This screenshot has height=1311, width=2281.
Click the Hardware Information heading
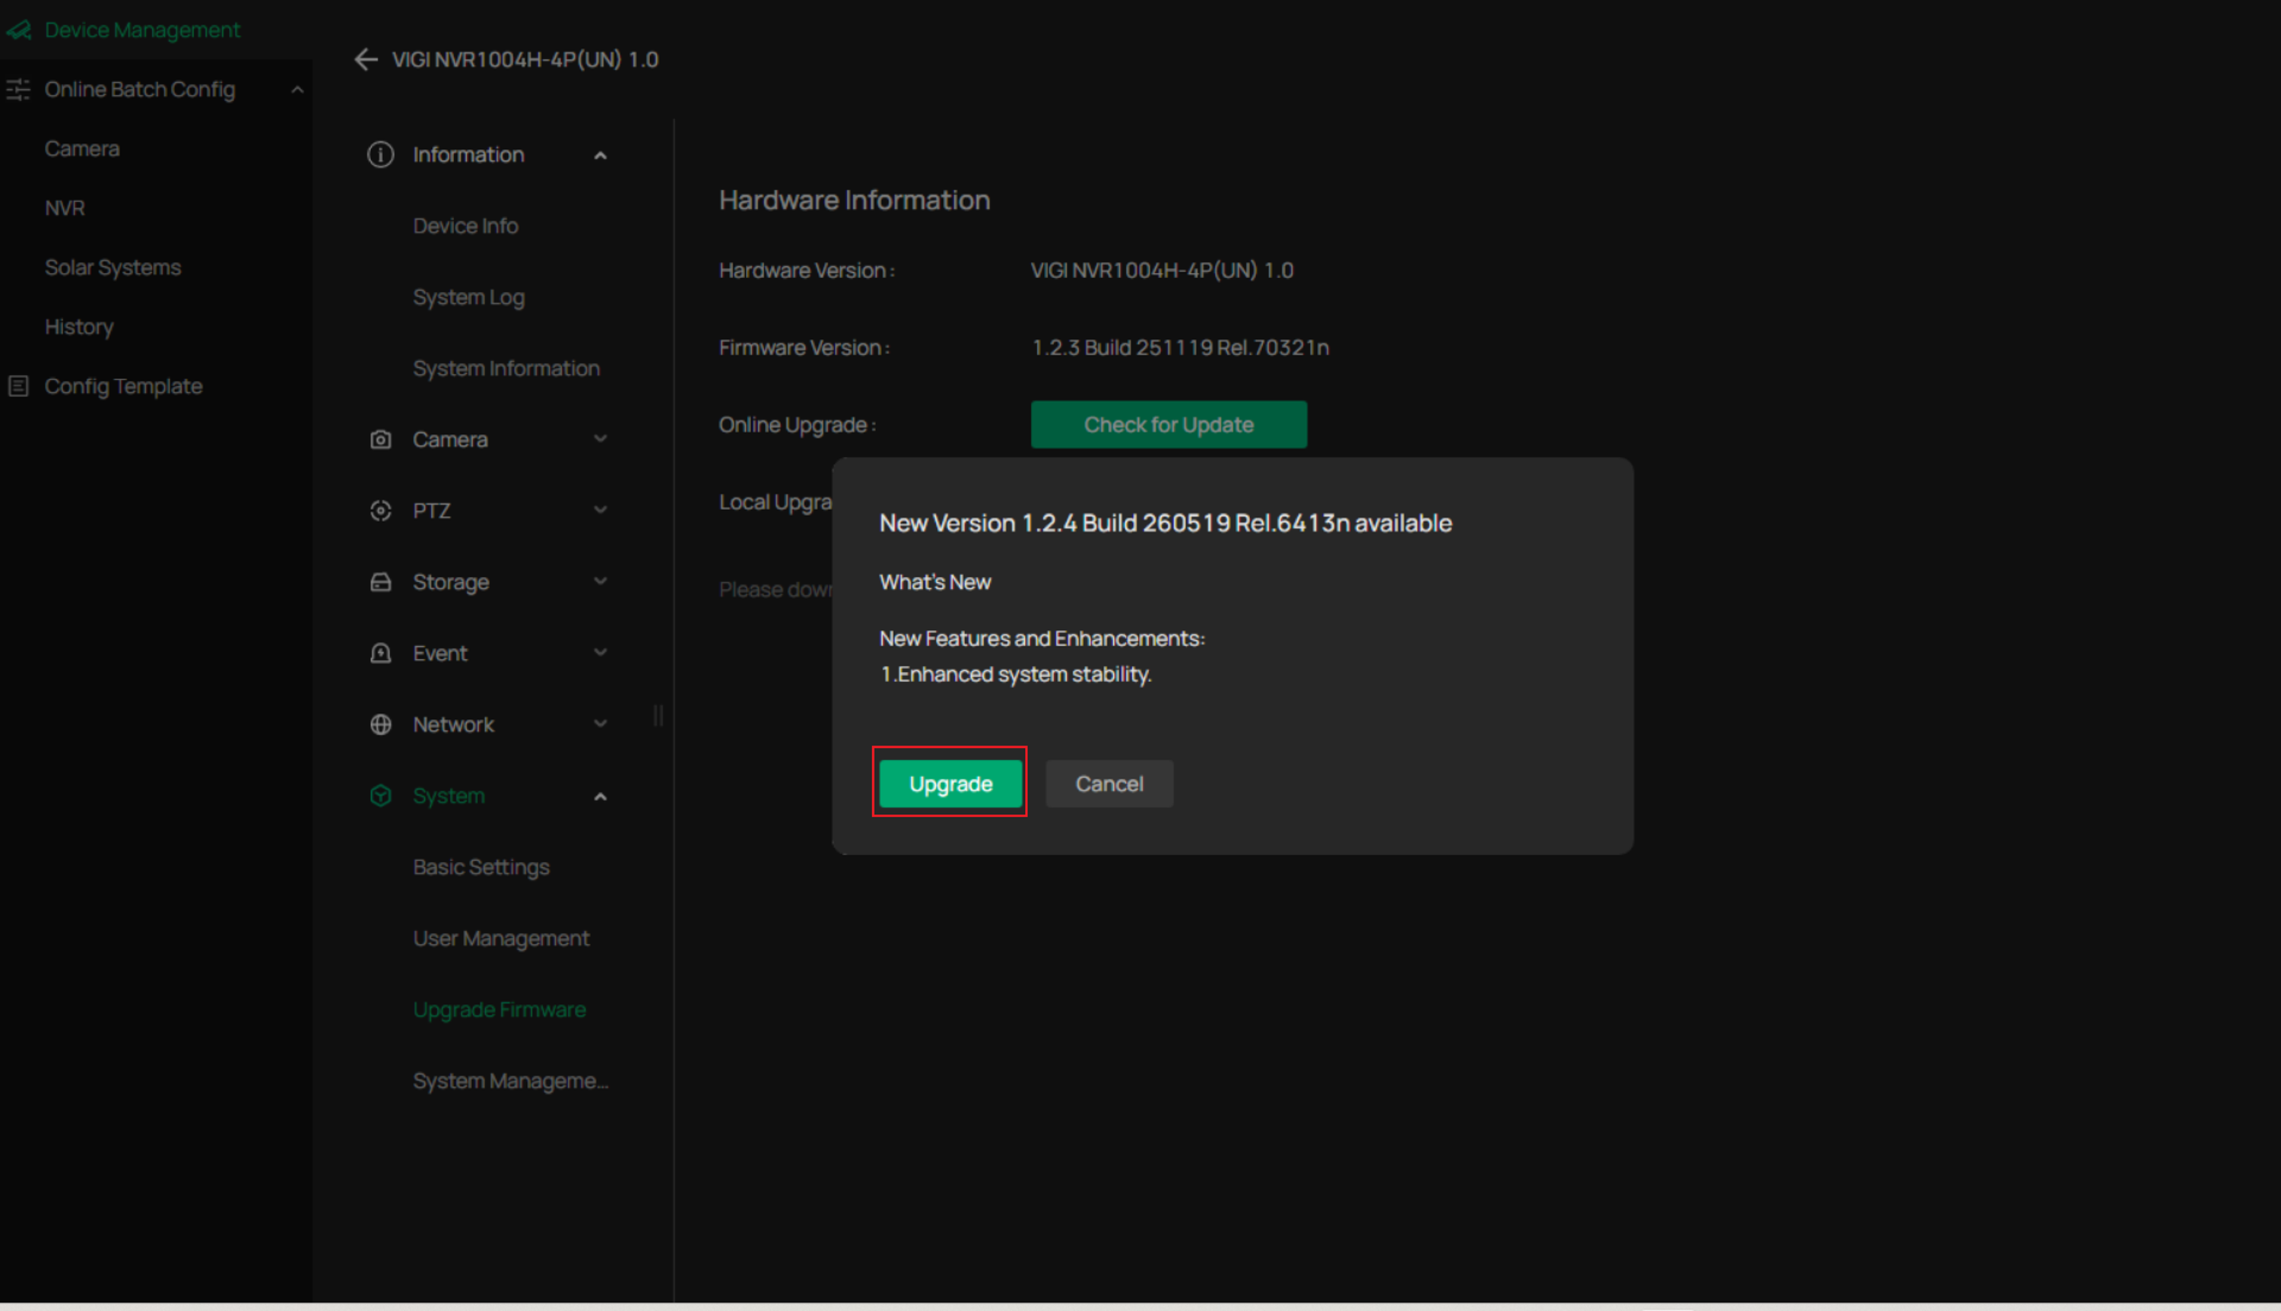(x=855, y=200)
